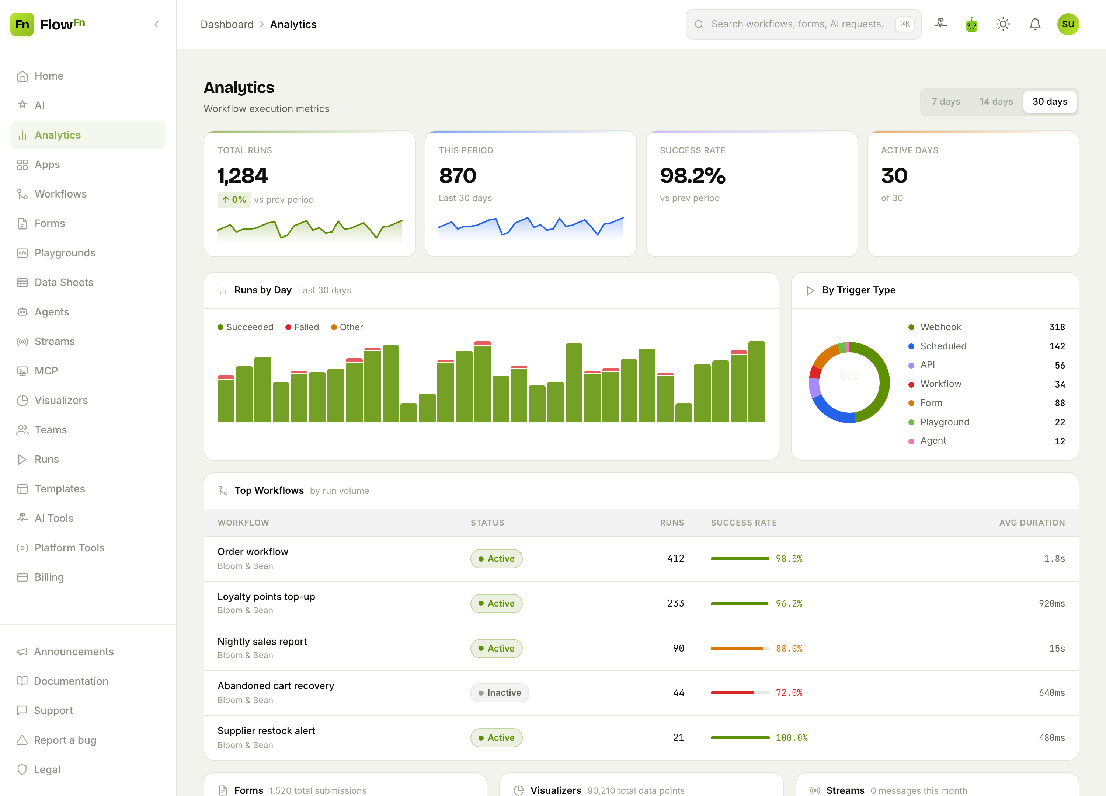Select the 30 days range tab

1050,101
